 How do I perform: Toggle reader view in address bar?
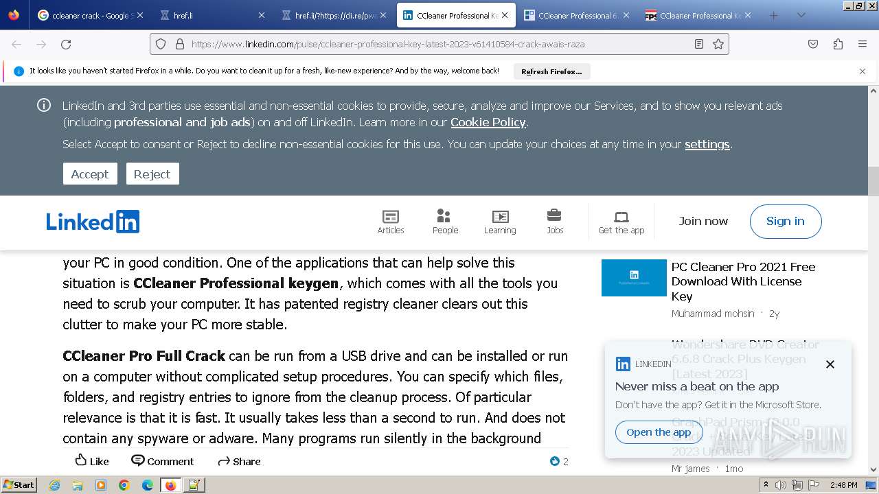[x=699, y=44]
